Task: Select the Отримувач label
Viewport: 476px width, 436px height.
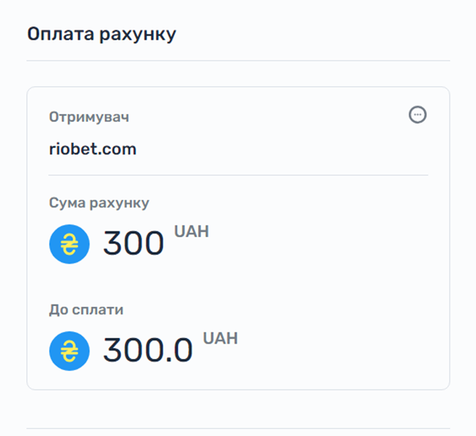Action: pos(89,117)
